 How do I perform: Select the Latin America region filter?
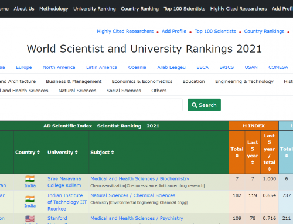tap(102, 67)
